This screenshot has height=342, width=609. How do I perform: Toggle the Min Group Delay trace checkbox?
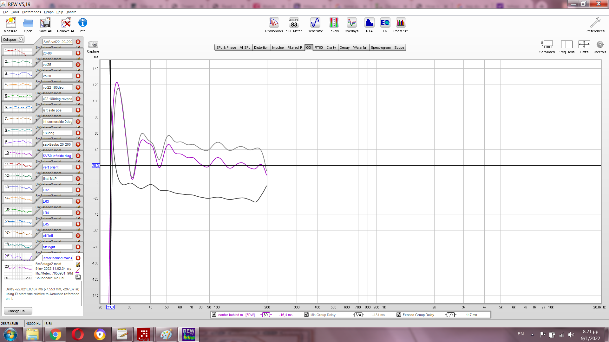point(306,315)
